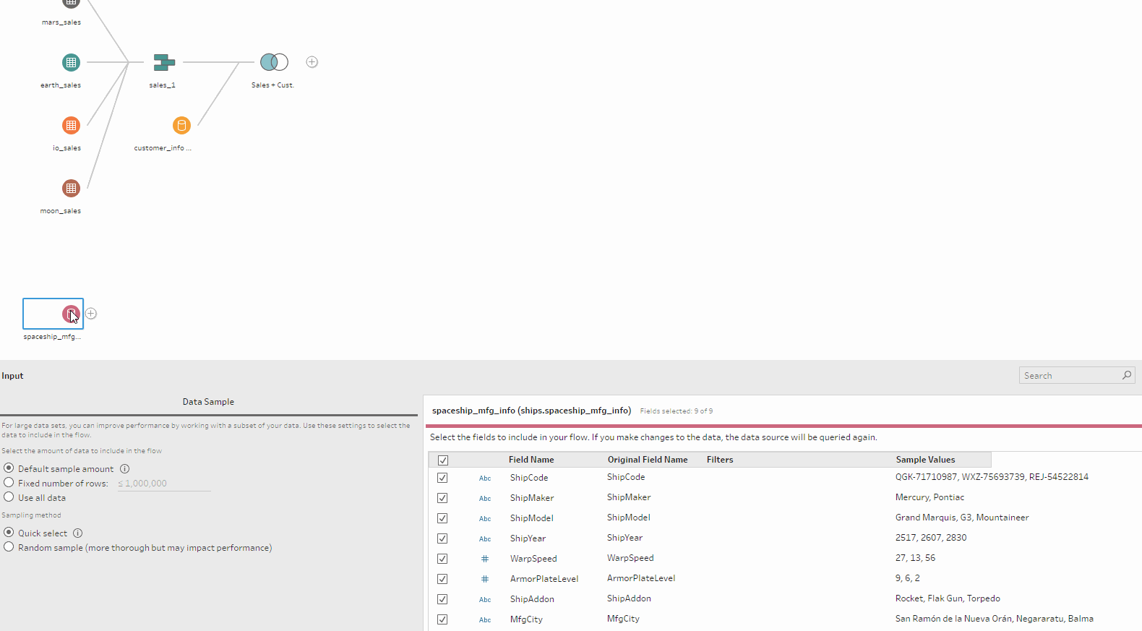Uncheck the ArmorPlateLevel field checkbox
The height and width of the screenshot is (631, 1142).
[x=442, y=579]
